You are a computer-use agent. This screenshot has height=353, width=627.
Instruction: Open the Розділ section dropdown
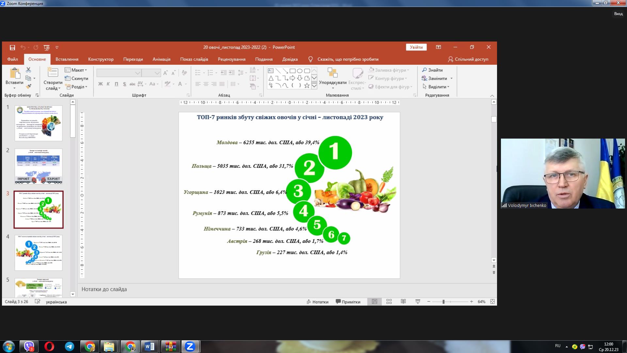76,87
